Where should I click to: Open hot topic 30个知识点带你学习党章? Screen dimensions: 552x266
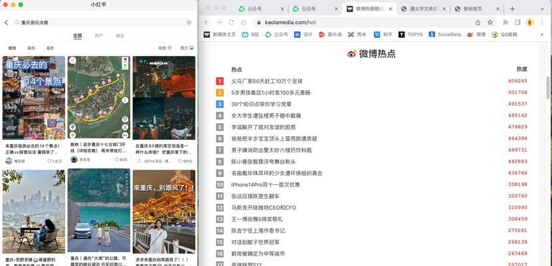coord(261,104)
